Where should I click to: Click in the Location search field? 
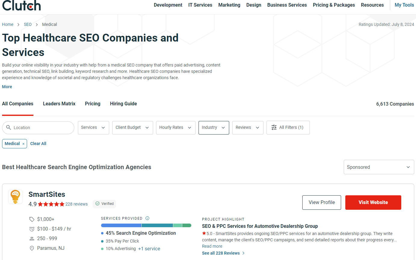(38, 128)
